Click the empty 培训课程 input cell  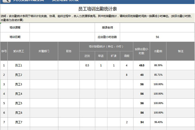62,28
